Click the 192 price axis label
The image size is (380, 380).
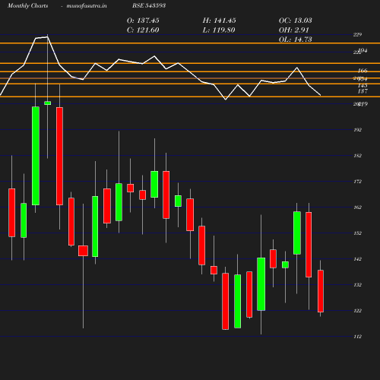click(x=357, y=130)
